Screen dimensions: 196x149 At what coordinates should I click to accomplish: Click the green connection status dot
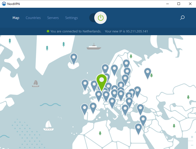[x=48, y=31]
